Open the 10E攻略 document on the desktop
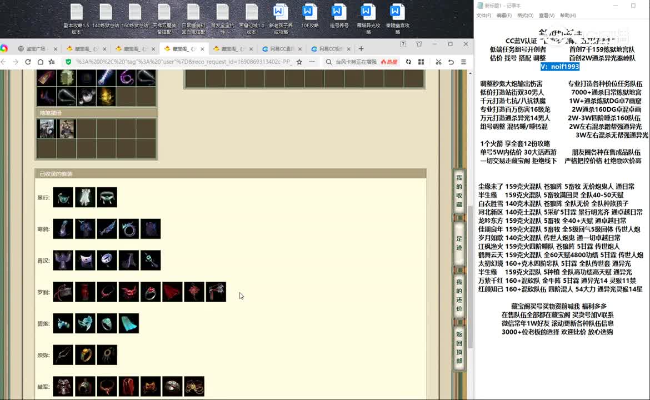 309,16
